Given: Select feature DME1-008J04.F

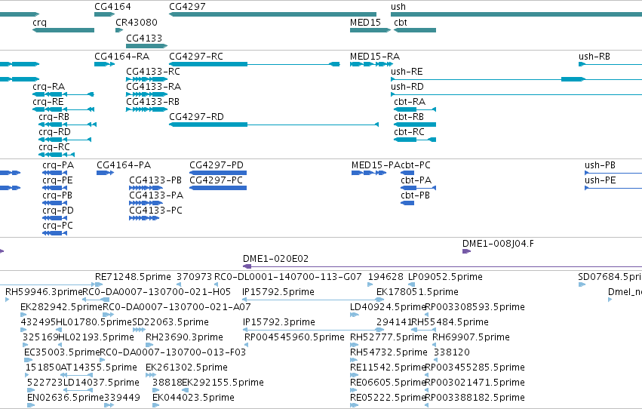Looking at the screenshot, I should click(467, 251).
